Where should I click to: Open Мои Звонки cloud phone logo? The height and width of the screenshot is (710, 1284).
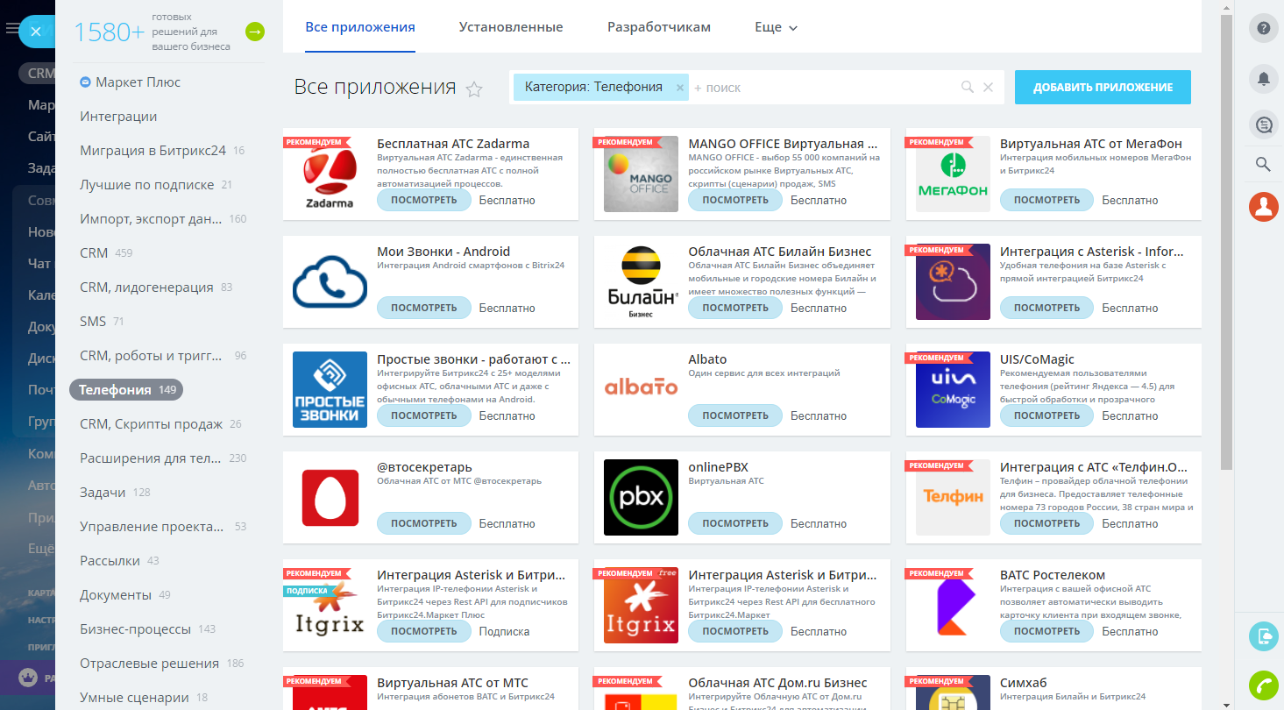[x=330, y=282]
